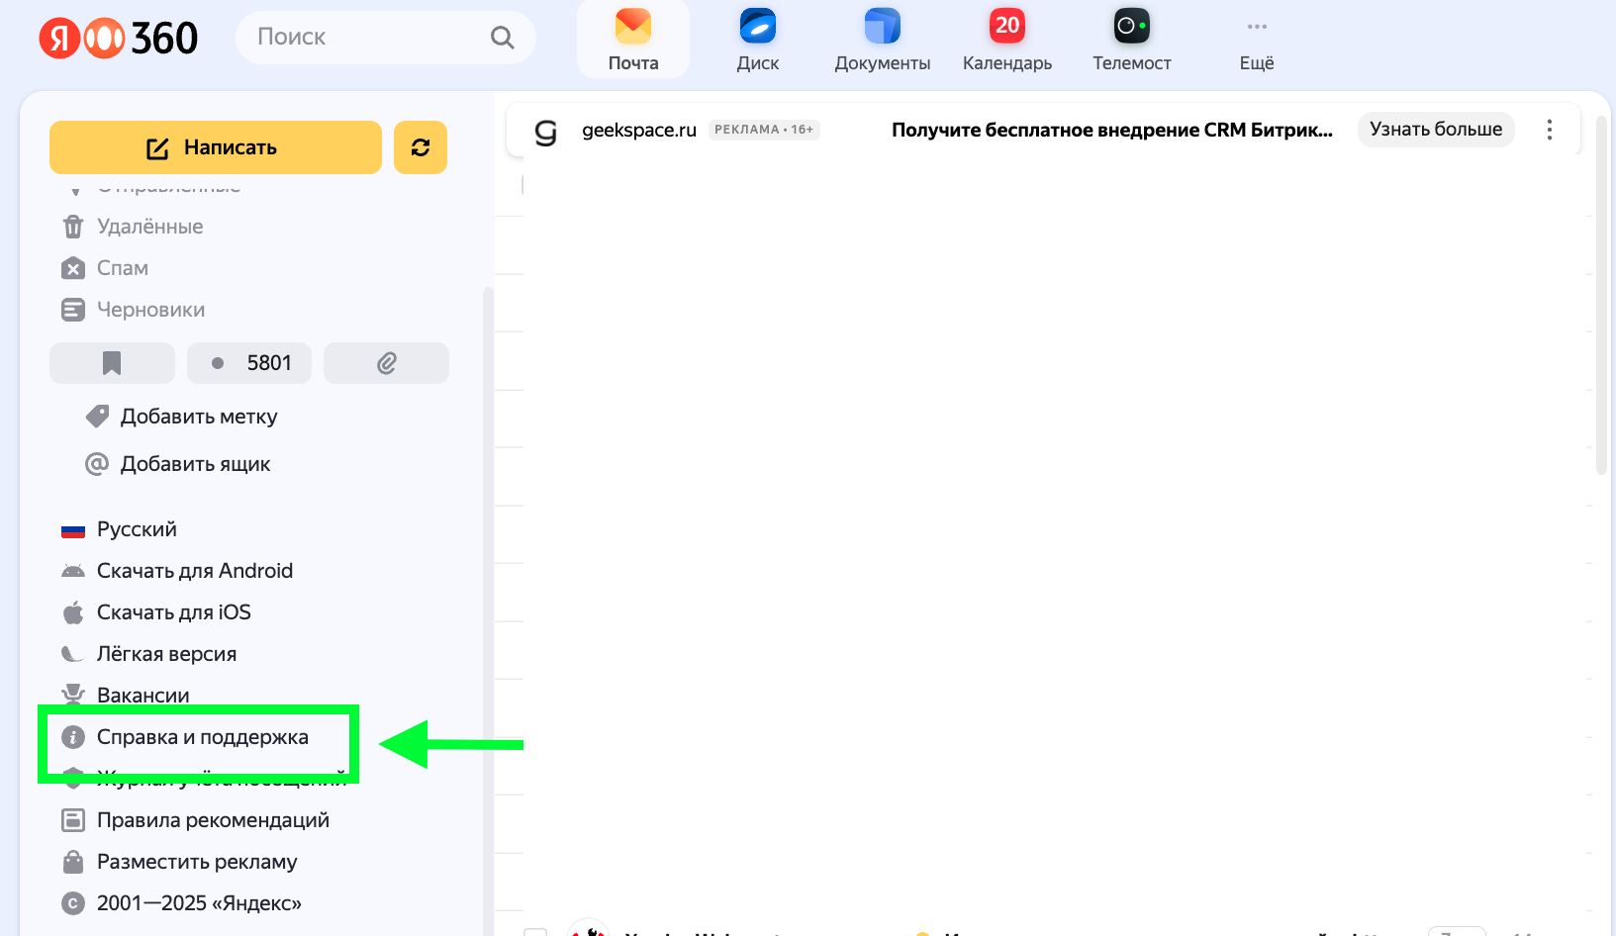This screenshot has height=936, width=1616.
Task: Open the Русский language selector
Action: click(x=137, y=529)
